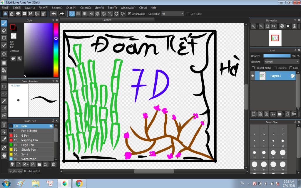This screenshot has width=301, height=188.
Task: Open Cloud menu
Action: tap(143, 8)
